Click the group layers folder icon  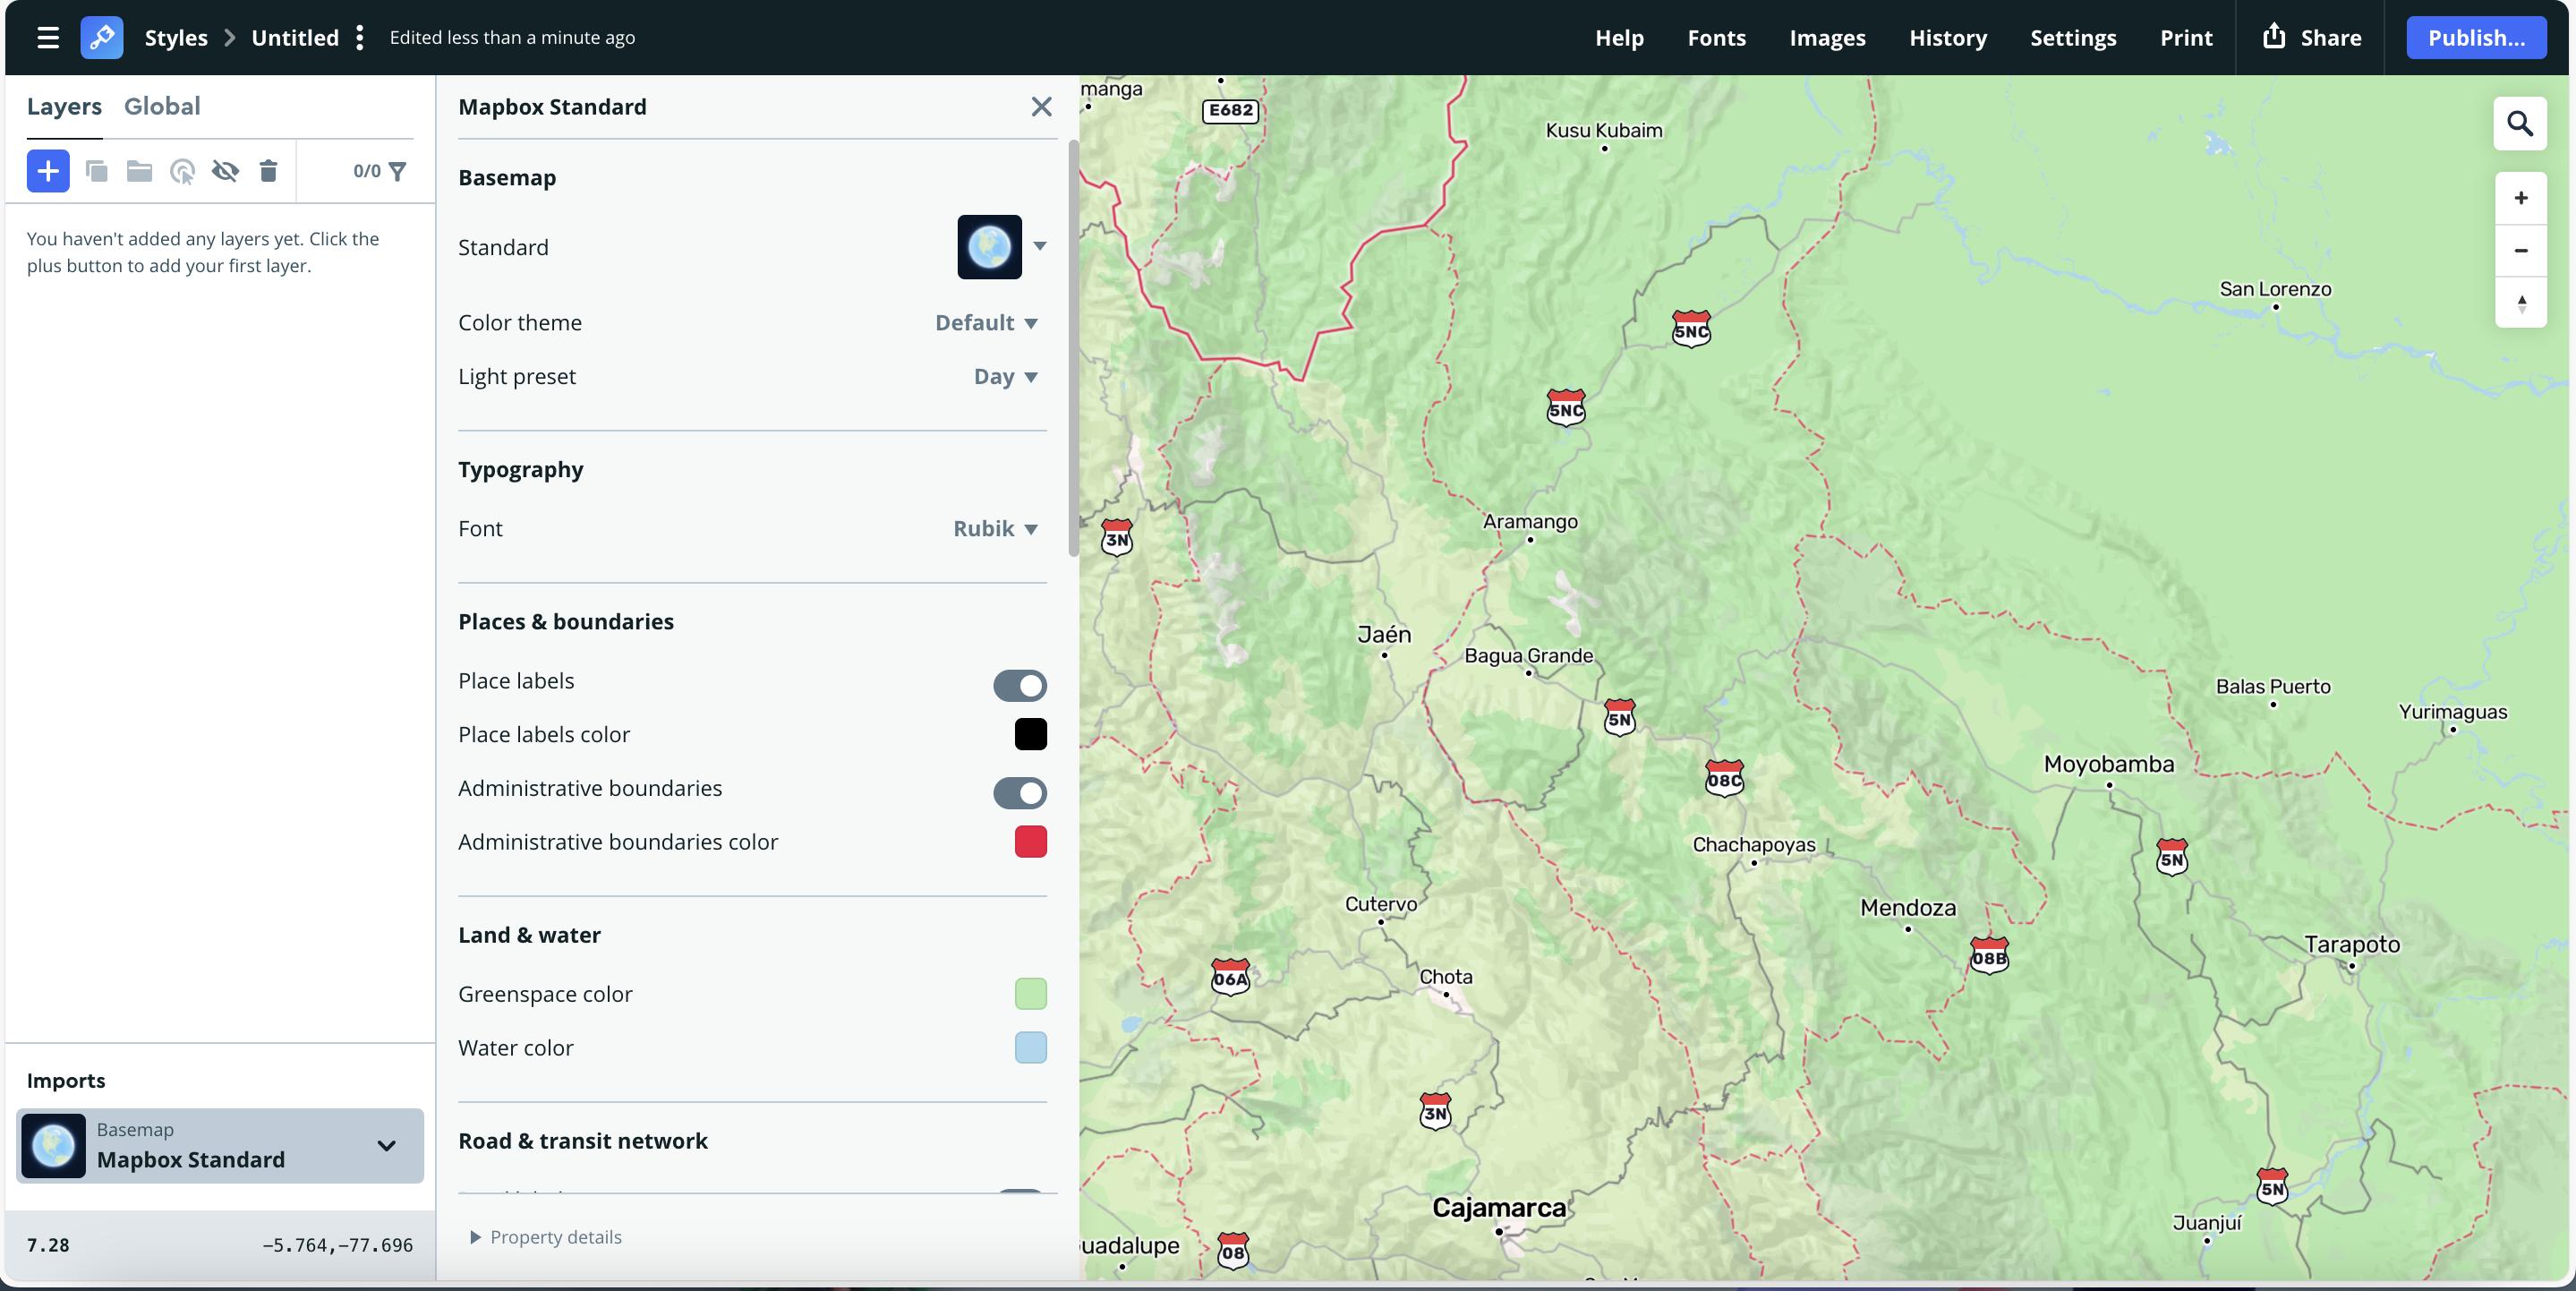pyautogui.click(x=139, y=171)
